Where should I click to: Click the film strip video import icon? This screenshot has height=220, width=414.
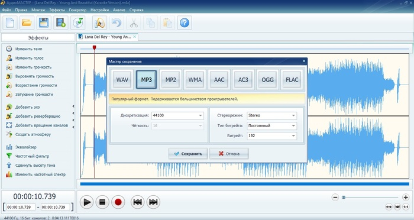pyautogui.click(x=60, y=22)
